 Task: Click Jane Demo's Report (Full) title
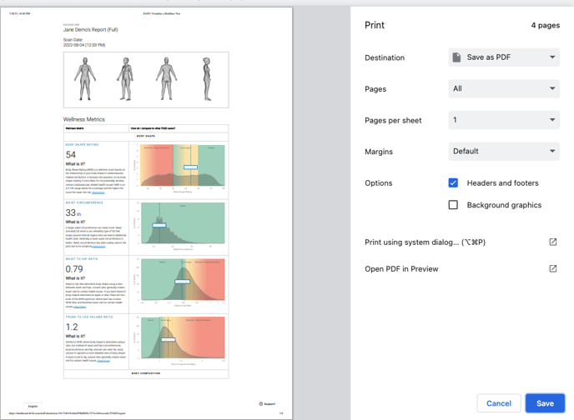(90, 30)
